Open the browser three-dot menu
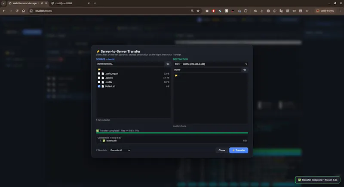The image size is (344, 187). coord(340,11)
